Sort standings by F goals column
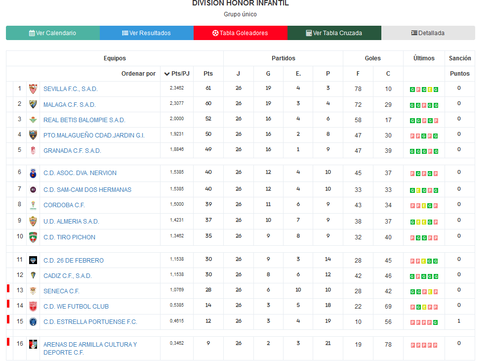Image resolution: width=490 pixels, height=363 pixels. pyautogui.click(x=358, y=74)
